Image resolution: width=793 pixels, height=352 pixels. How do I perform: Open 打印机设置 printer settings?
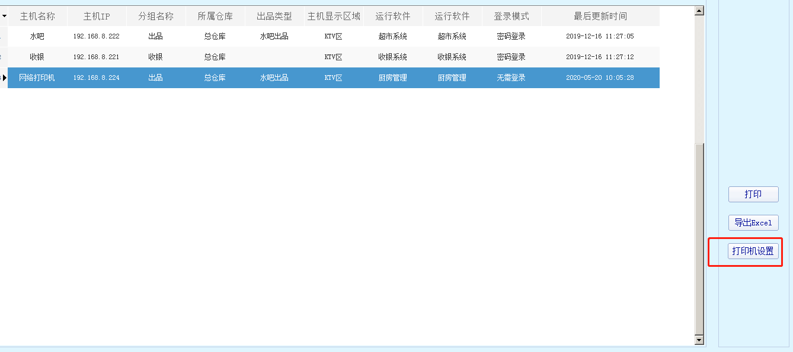click(x=753, y=251)
